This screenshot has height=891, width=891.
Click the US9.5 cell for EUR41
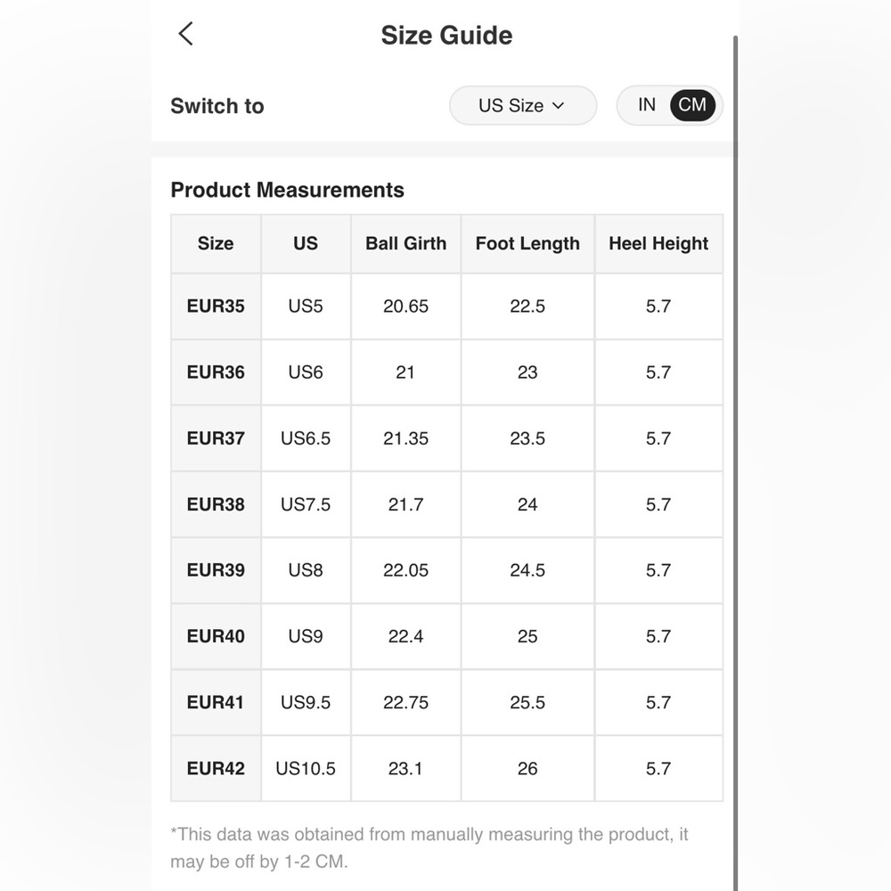tap(306, 702)
